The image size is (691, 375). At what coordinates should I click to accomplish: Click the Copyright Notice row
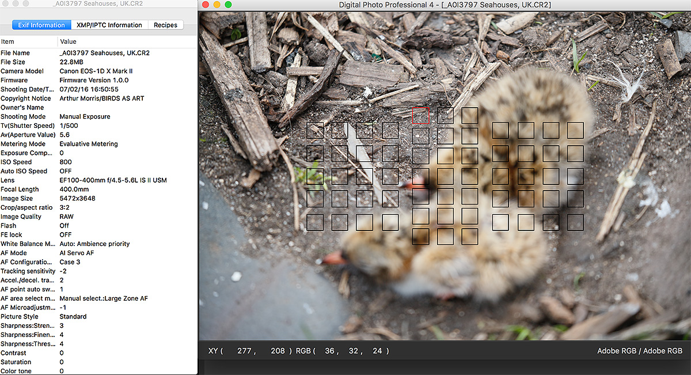click(x=98, y=99)
